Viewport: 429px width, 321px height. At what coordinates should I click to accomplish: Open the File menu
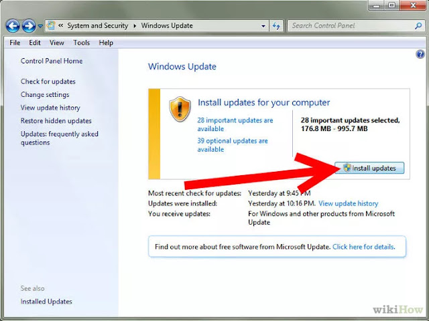[x=15, y=43]
